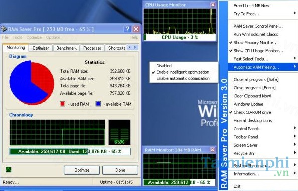This screenshot has width=298, height=191.
Task: Open RAM Saver Control Panel
Action: [x=263, y=26]
